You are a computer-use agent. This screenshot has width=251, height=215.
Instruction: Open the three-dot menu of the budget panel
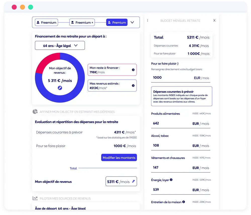click(x=148, y=21)
